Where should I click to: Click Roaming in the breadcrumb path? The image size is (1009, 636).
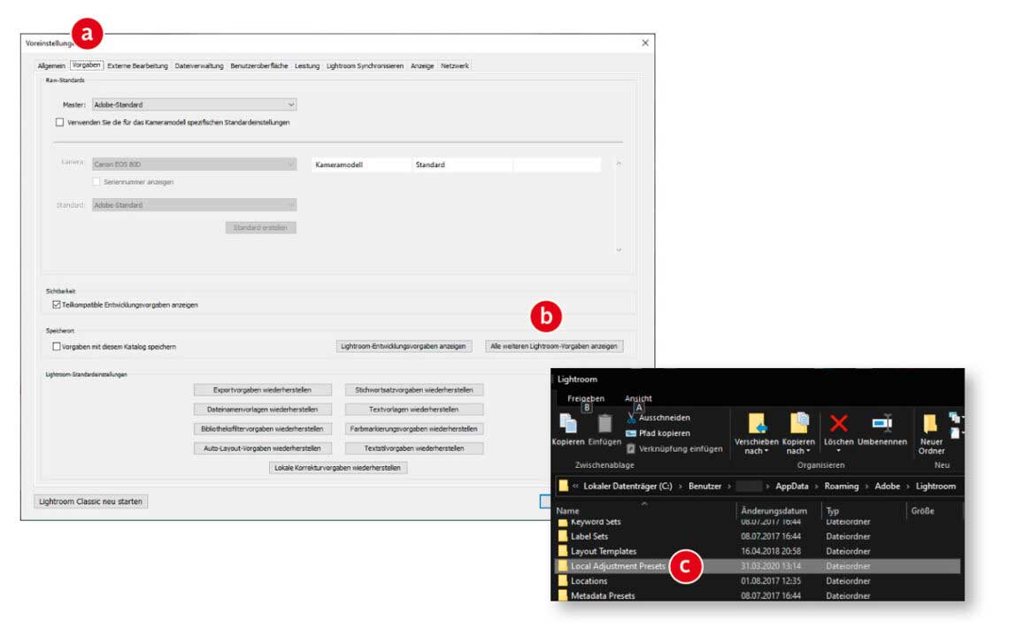pos(841,487)
